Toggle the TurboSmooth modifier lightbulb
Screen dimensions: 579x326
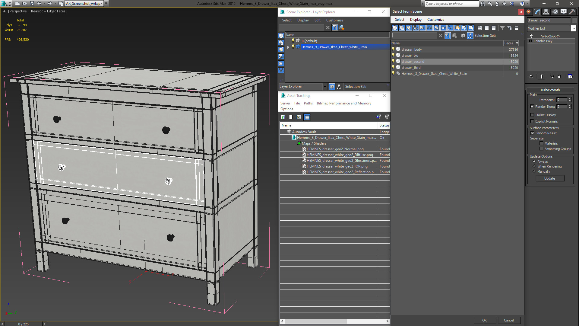531,36
